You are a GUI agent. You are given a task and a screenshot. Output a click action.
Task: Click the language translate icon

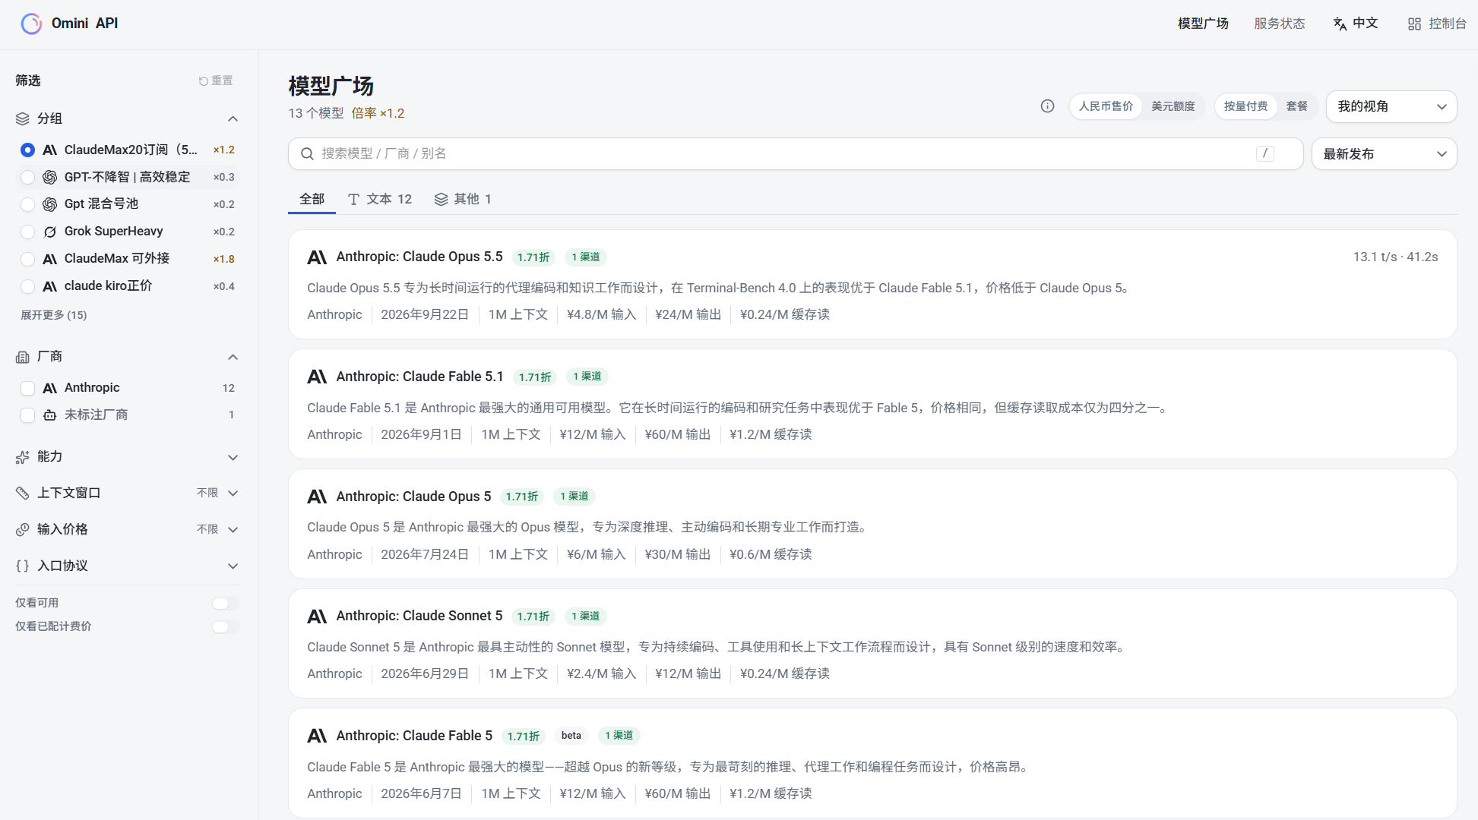(1340, 24)
